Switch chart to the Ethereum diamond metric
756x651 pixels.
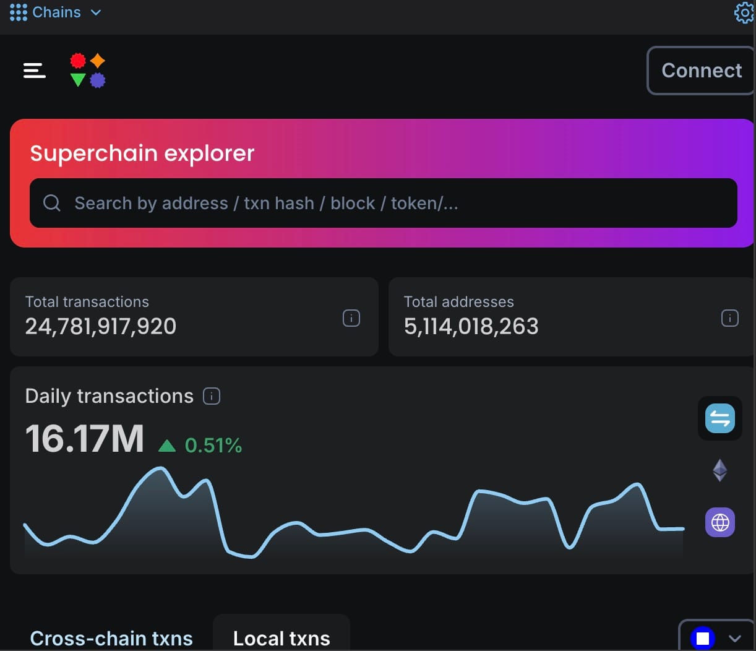[x=720, y=470]
